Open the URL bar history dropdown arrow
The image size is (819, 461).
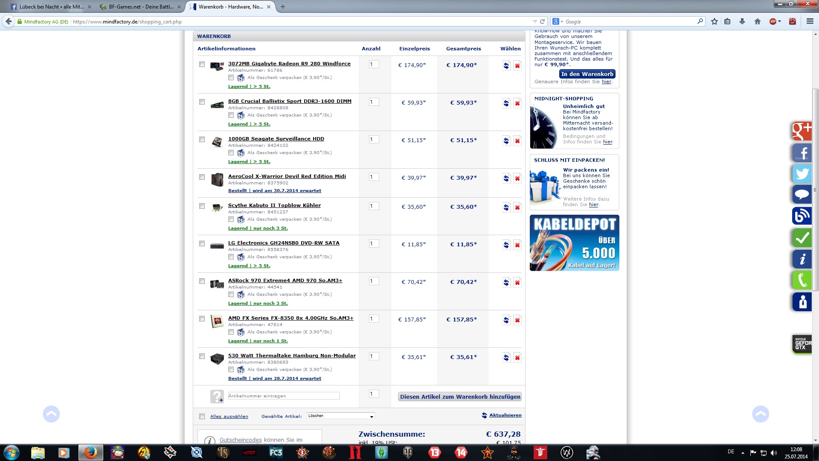tap(535, 21)
